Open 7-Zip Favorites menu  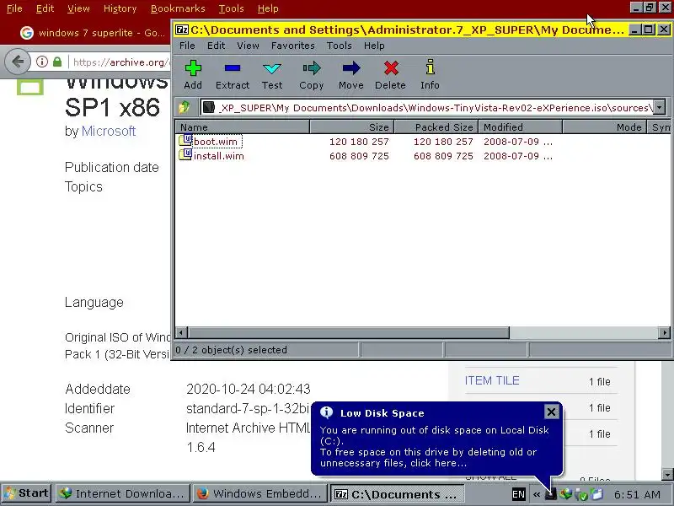(292, 46)
